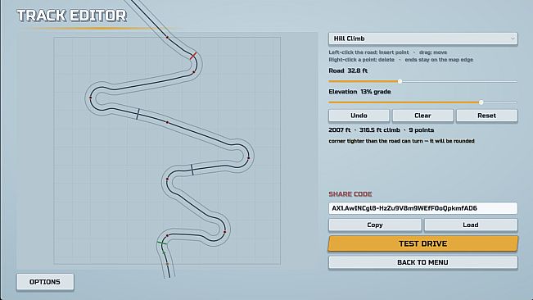Select the green start line marker
This screenshot has width=533, height=300.
coord(162,243)
